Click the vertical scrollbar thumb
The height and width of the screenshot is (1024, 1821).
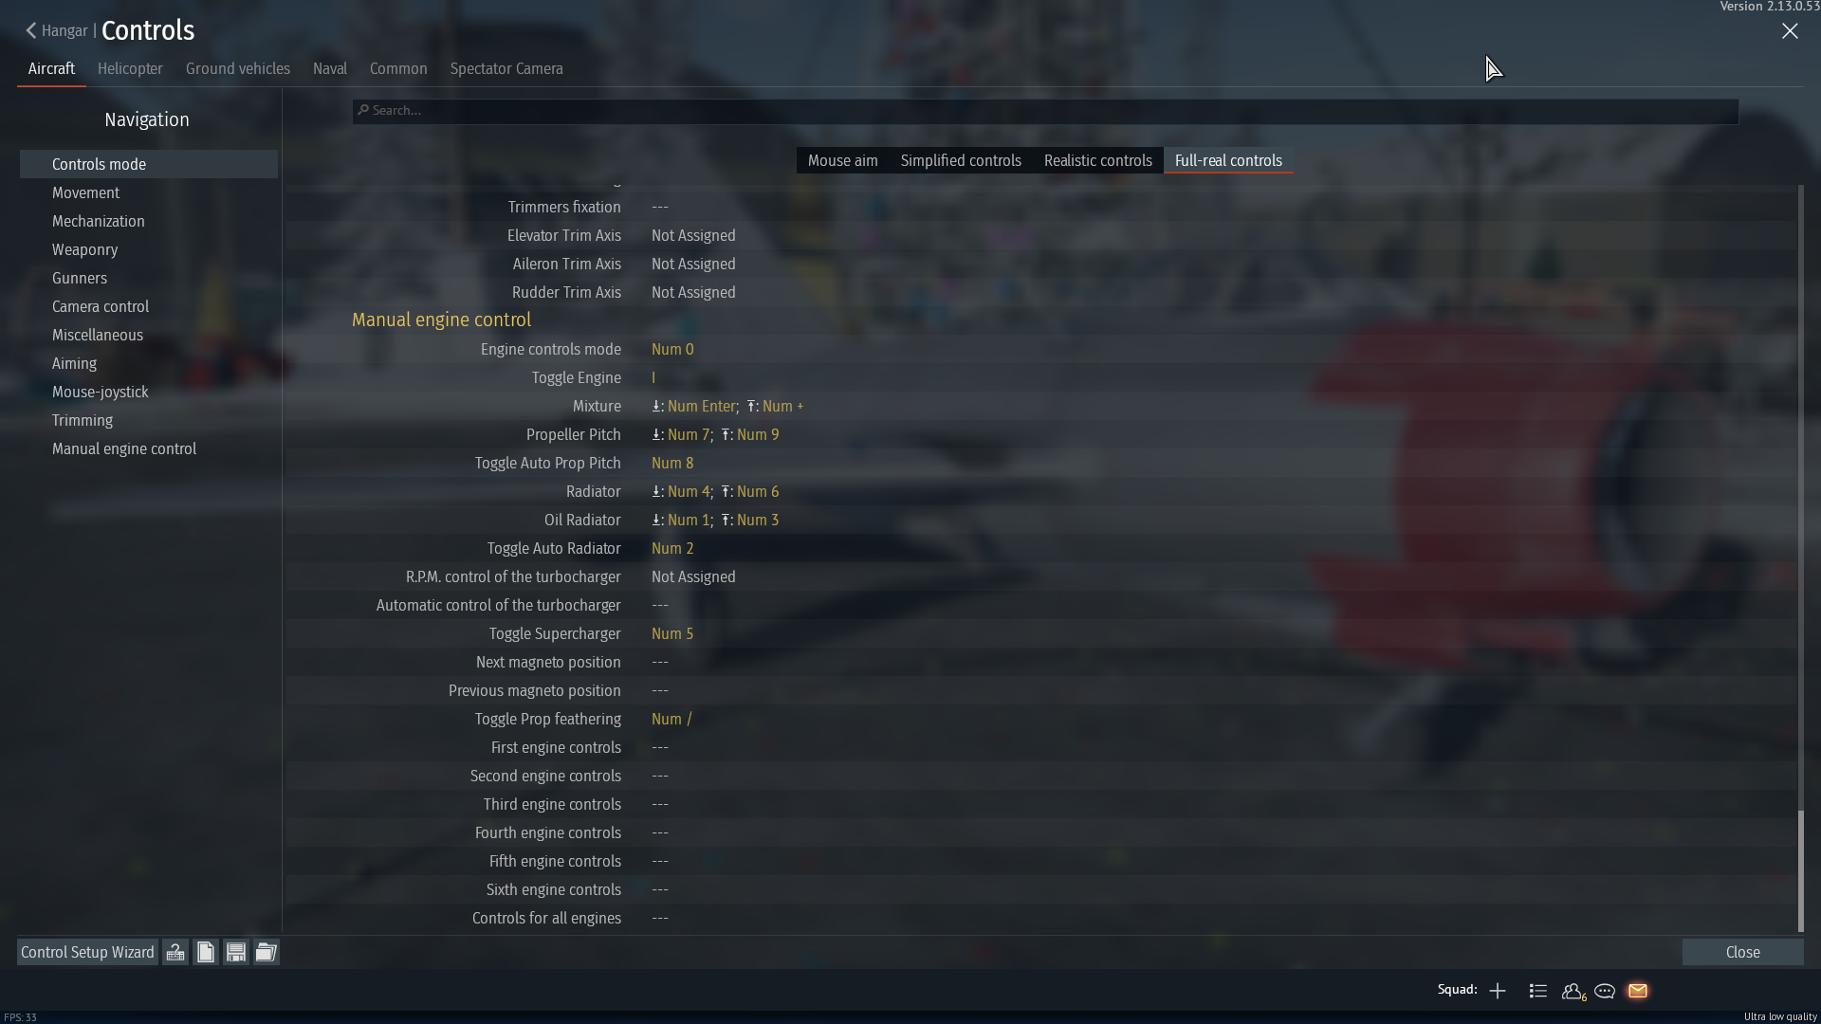1801,870
